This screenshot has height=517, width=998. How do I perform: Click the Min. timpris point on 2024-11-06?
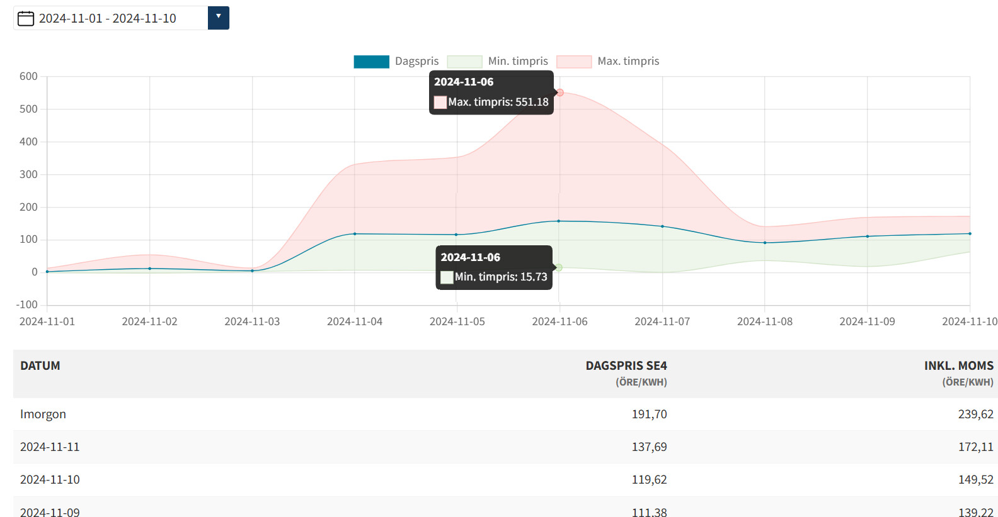point(559,267)
